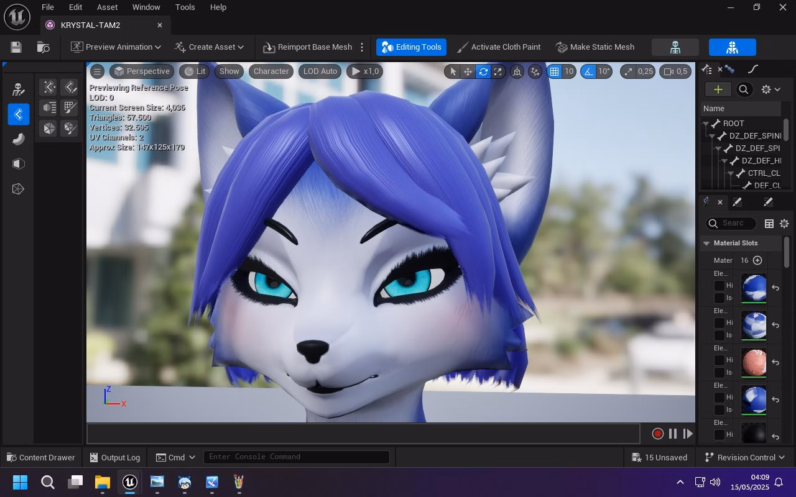Open the Cmd console type dropdown

176,457
